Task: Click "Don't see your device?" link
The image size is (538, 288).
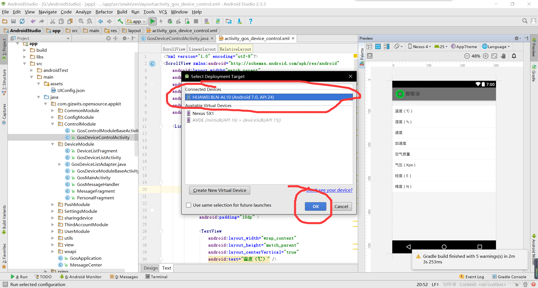Action: coord(329,190)
